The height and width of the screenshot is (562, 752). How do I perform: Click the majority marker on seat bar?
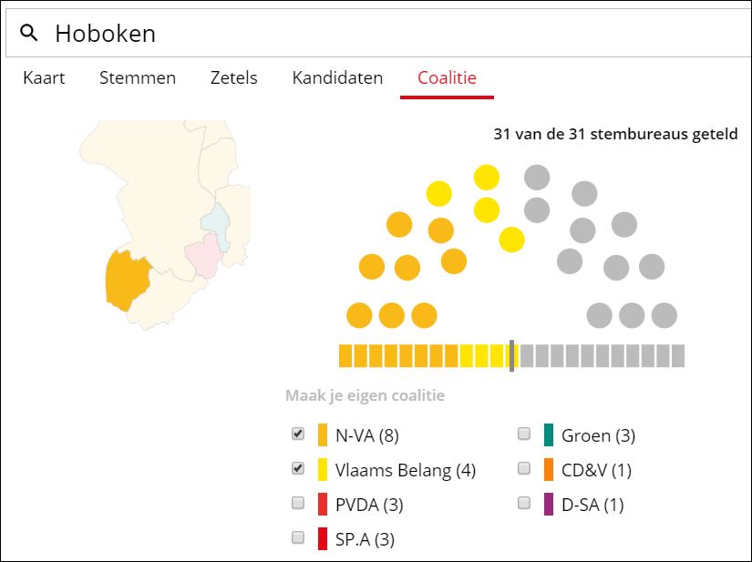(x=512, y=355)
